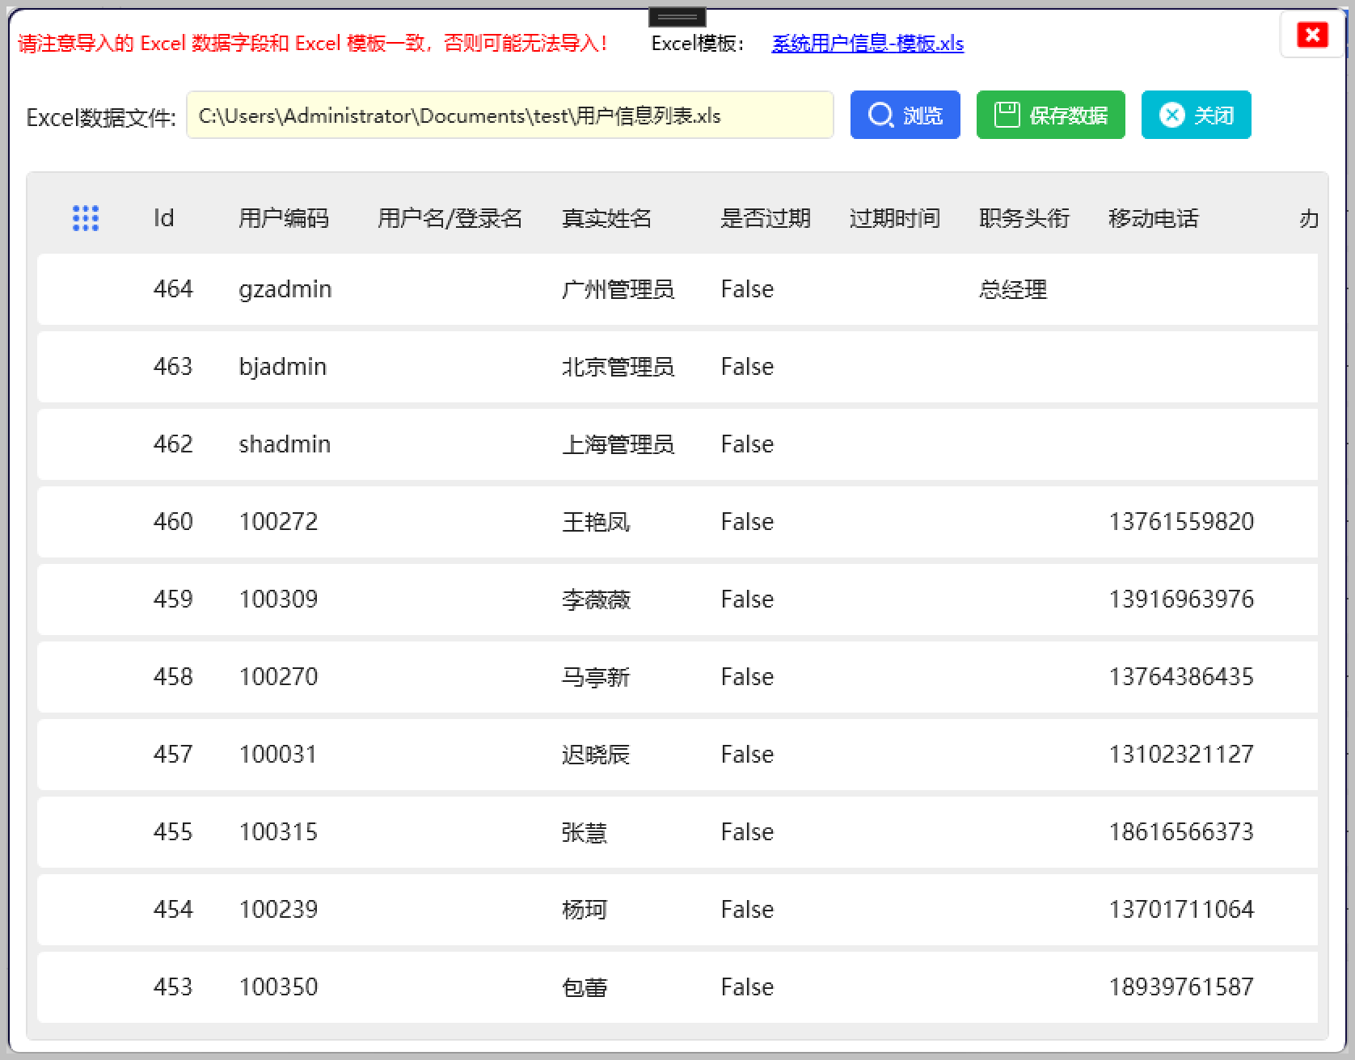Click user code 100315
Image resolution: width=1355 pixels, height=1060 pixels.
[x=278, y=832]
